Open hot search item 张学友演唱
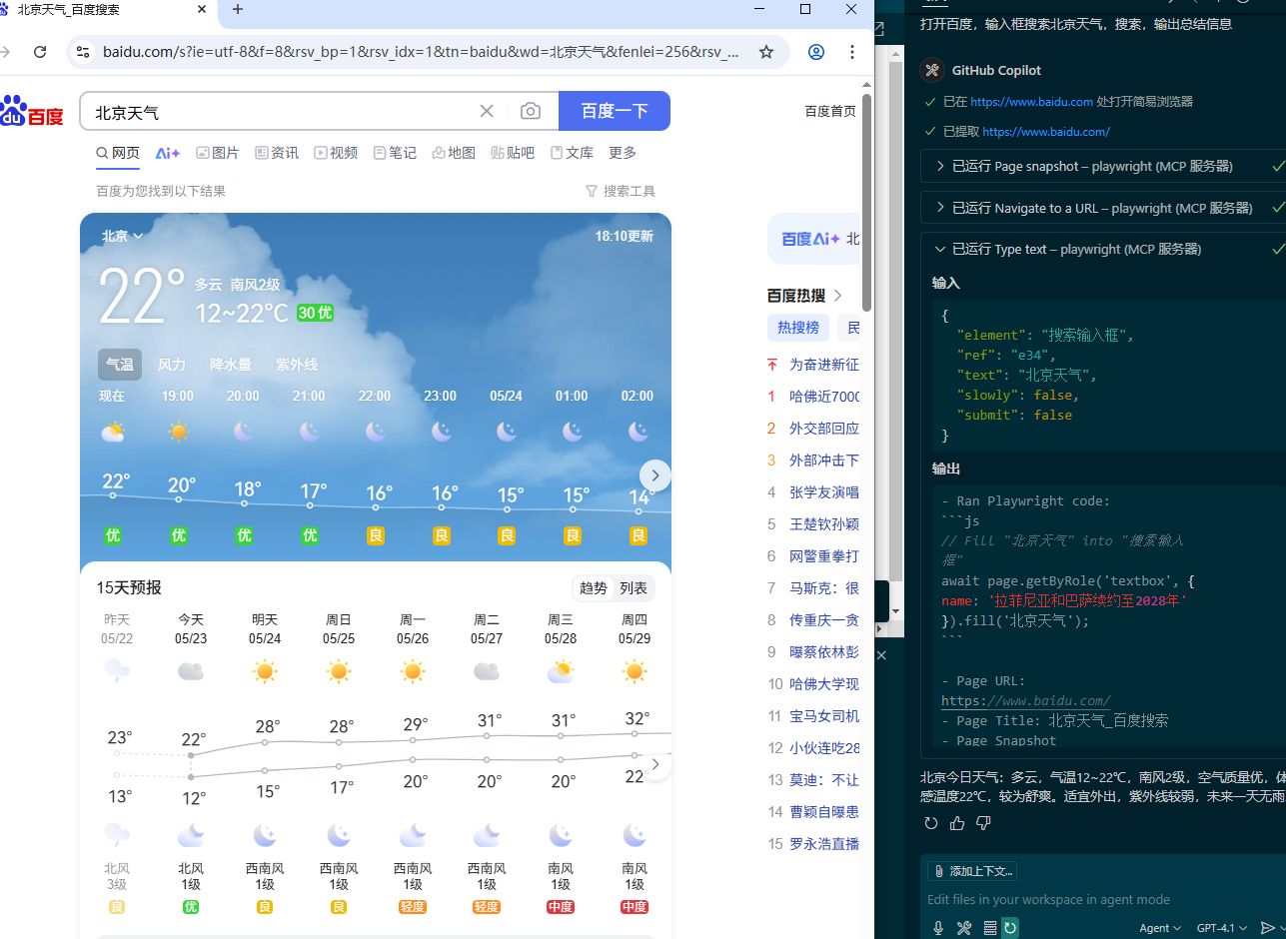 (824, 491)
